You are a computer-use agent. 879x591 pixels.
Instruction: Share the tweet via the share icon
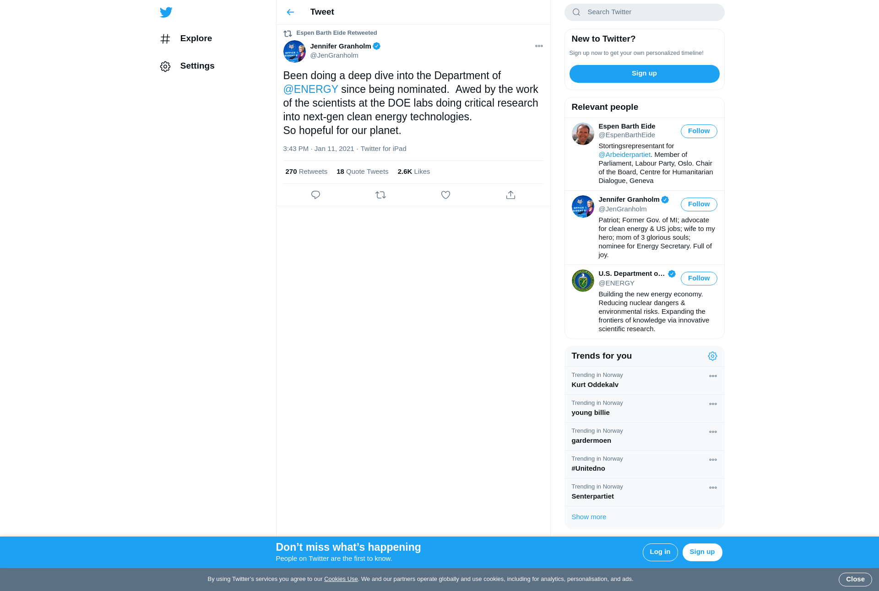click(510, 195)
